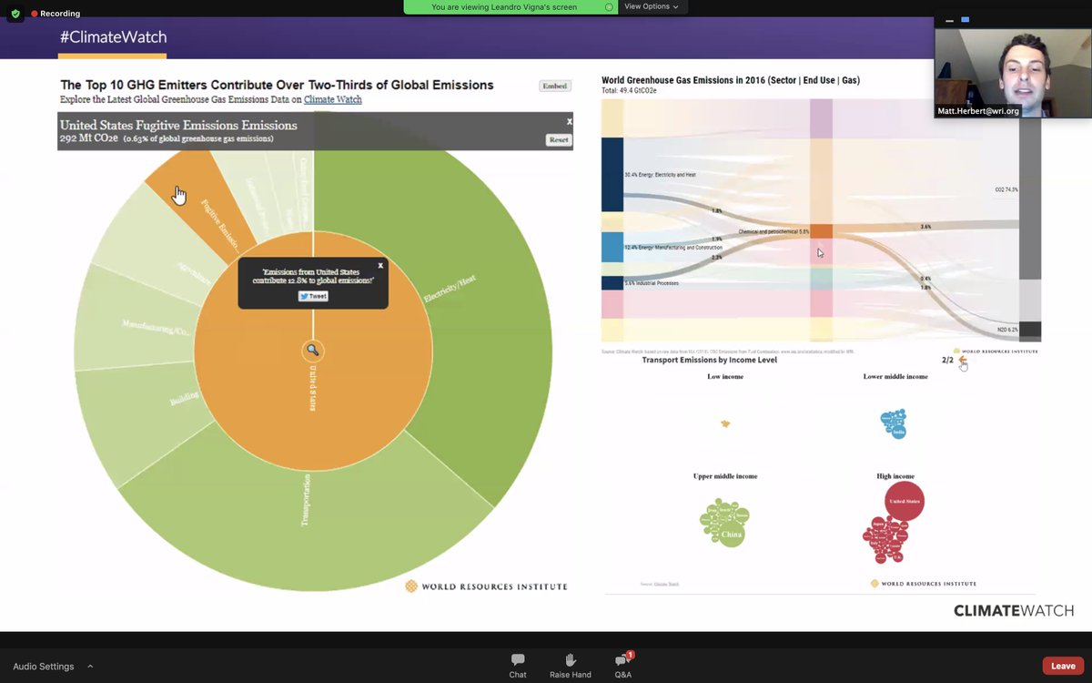This screenshot has height=683, width=1092.
Task: Click the magnifier icon in the chart center
Action: [x=313, y=350]
